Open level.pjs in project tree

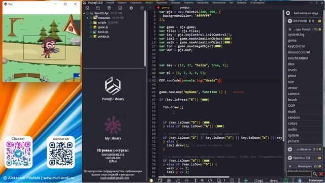103,32
